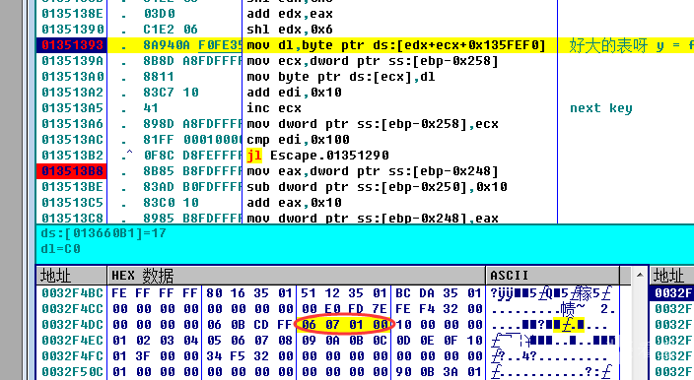This screenshot has width=694, height=380.
Task: Select address 013513A0 row
Action: coord(72,77)
